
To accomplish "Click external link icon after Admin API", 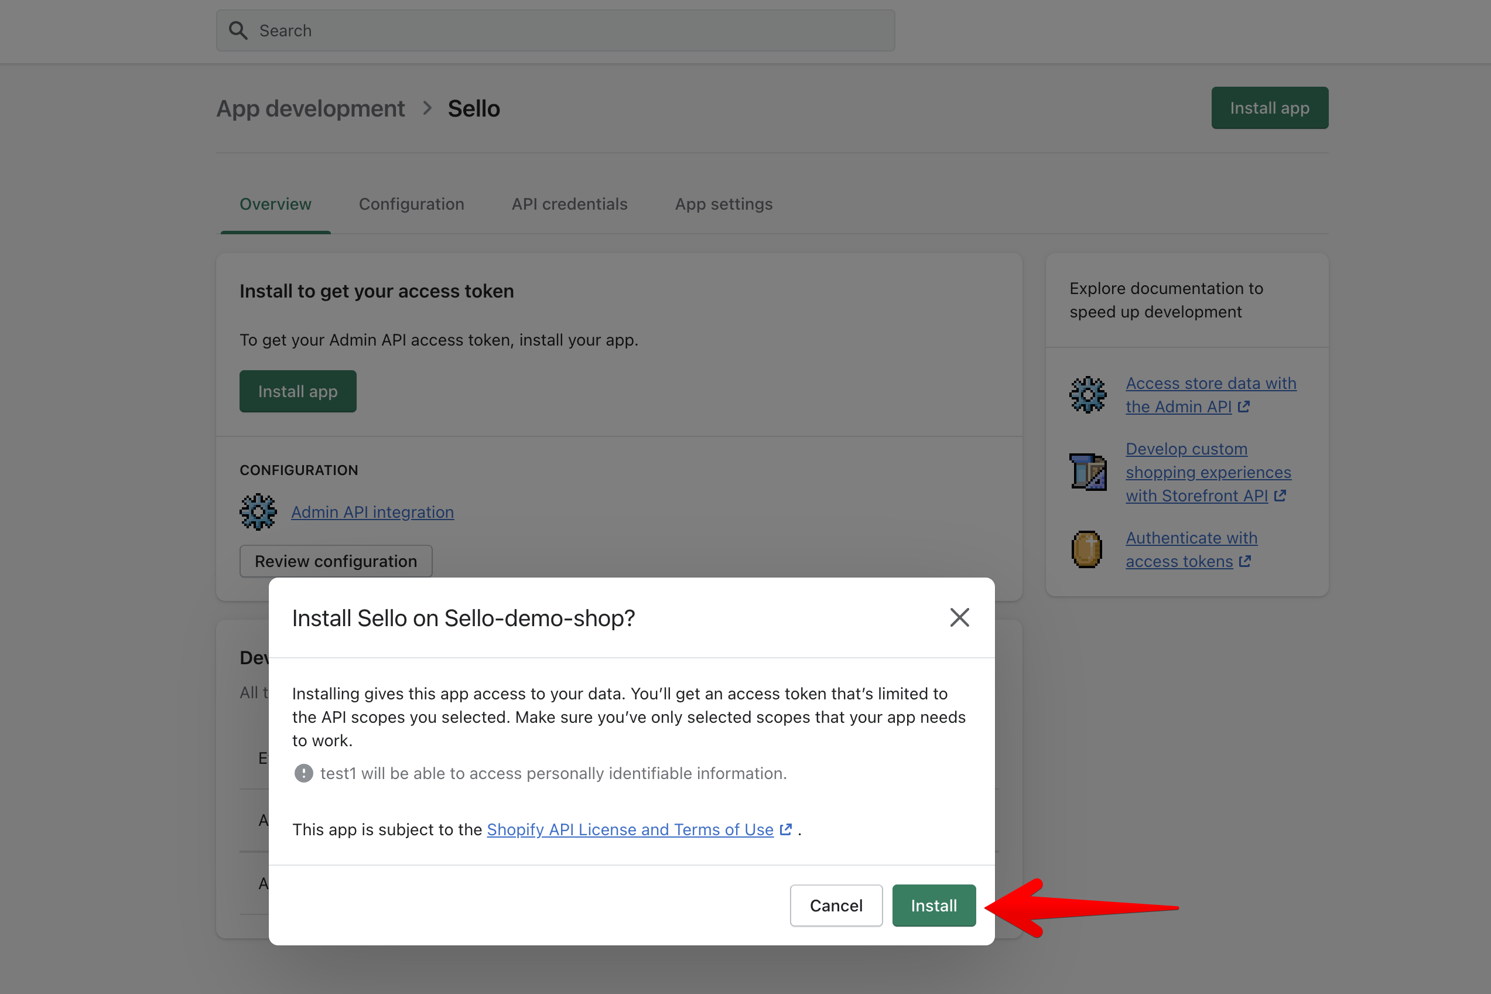I will click(x=1243, y=407).
